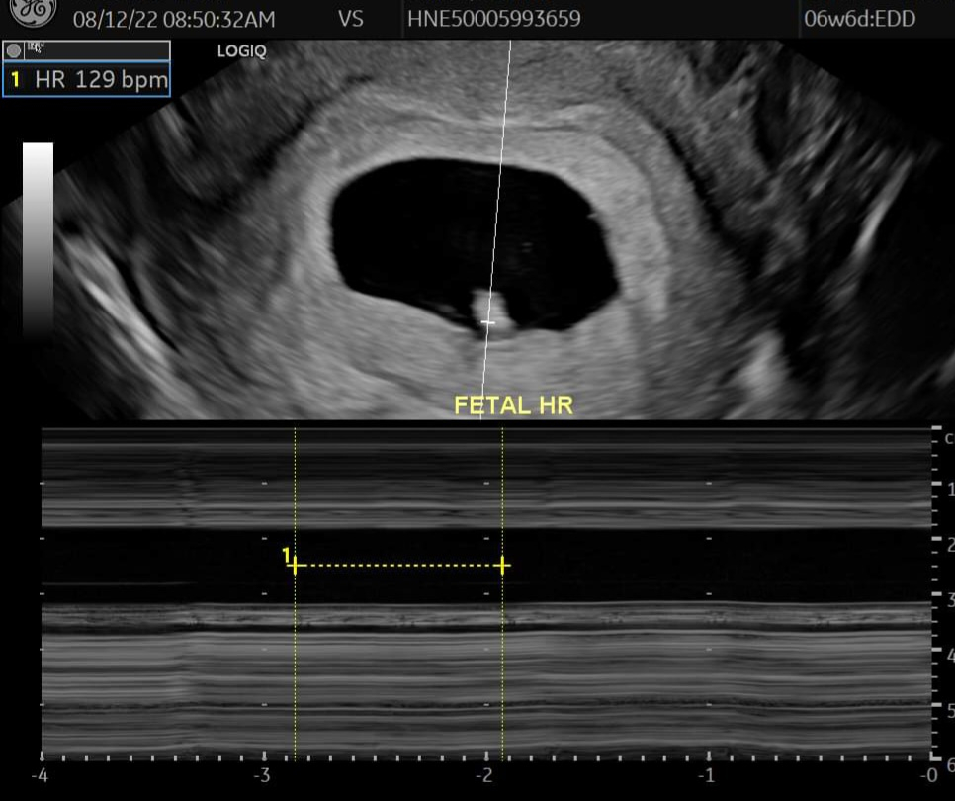Click the depth scale marker 4

(949, 655)
